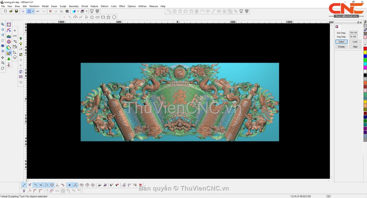Screen dimensions: 367x198
Task: Toggle perpendicular snap icon
Action: (x=57, y=185)
